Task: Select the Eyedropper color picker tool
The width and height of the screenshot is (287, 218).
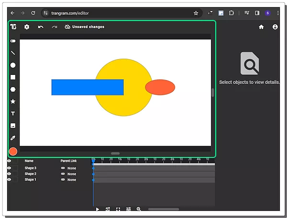Action: click(13, 138)
